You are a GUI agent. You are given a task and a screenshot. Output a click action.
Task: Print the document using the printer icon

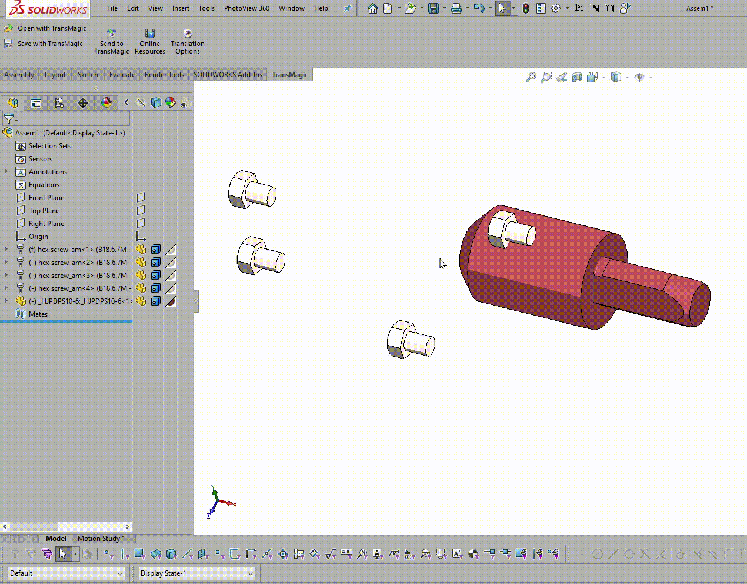[x=456, y=8]
